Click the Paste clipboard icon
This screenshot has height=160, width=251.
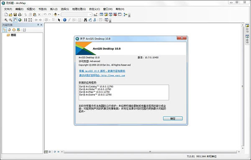pyautogui.click(x=35, y=15)
